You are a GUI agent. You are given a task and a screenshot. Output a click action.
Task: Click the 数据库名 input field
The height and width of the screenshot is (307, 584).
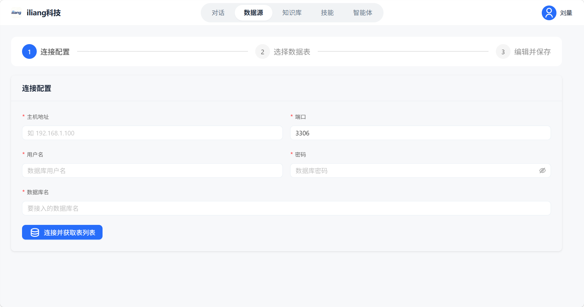286,208
